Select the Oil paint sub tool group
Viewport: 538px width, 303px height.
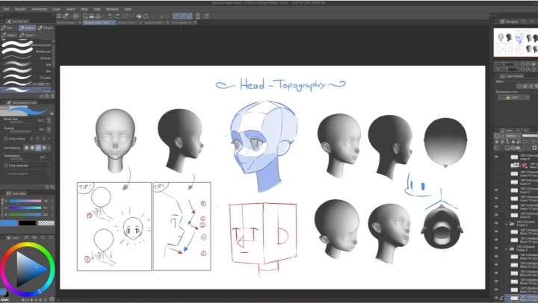point(46,28)
